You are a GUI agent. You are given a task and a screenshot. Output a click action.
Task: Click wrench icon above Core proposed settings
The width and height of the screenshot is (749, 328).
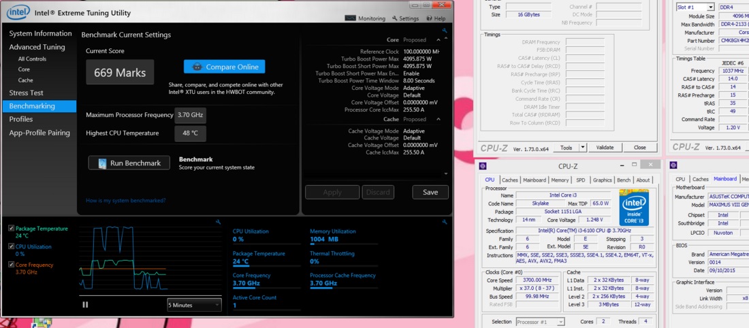pos(444,31)
